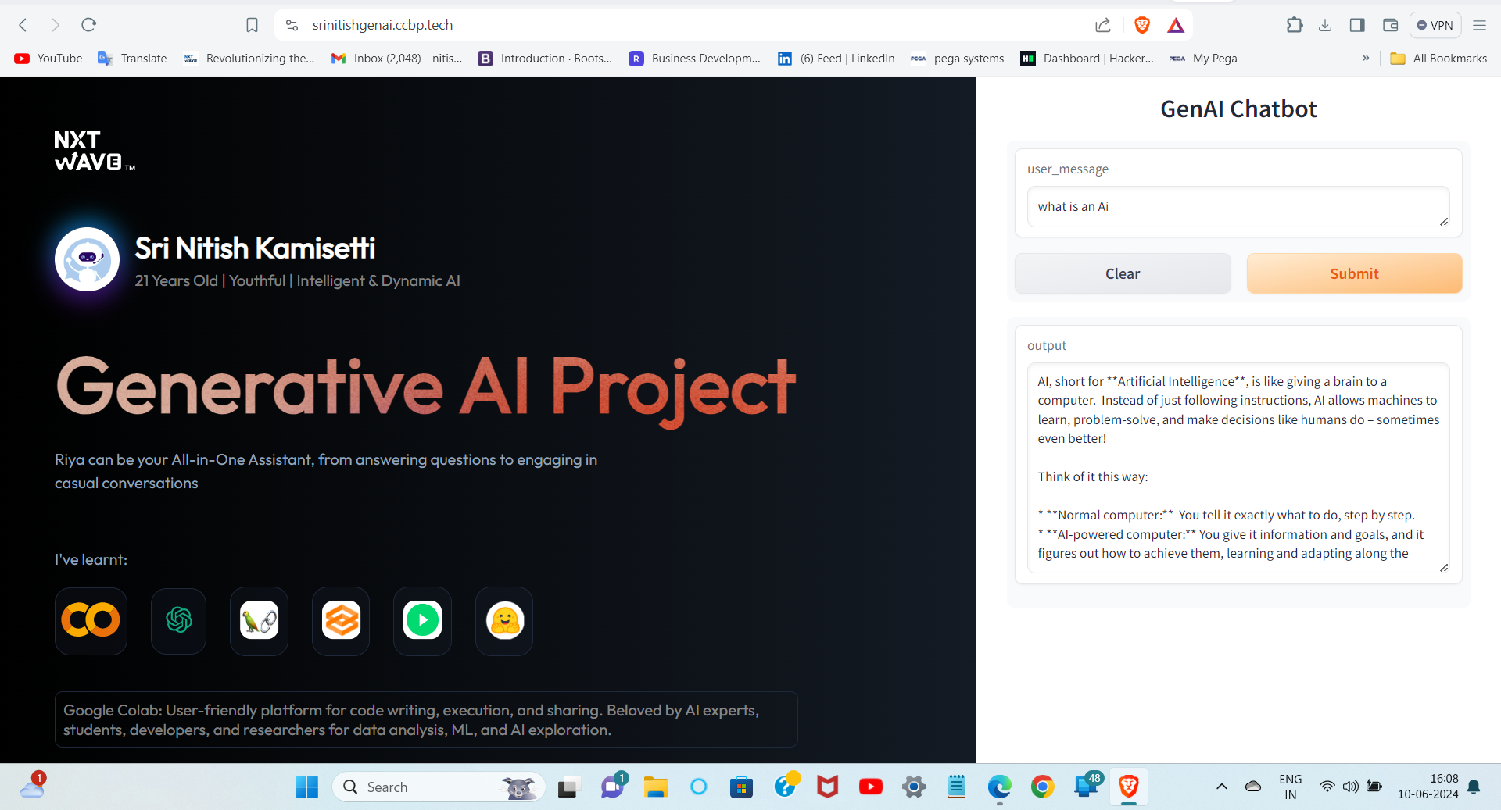The image size is (1501, 810).
Task: Click Brave Rewards triangle icon
Action: [x=1176, y=25]
